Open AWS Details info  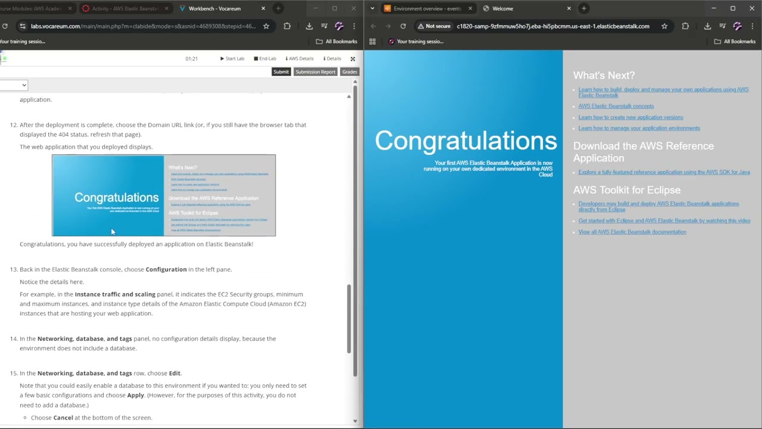tap(299, 58)
